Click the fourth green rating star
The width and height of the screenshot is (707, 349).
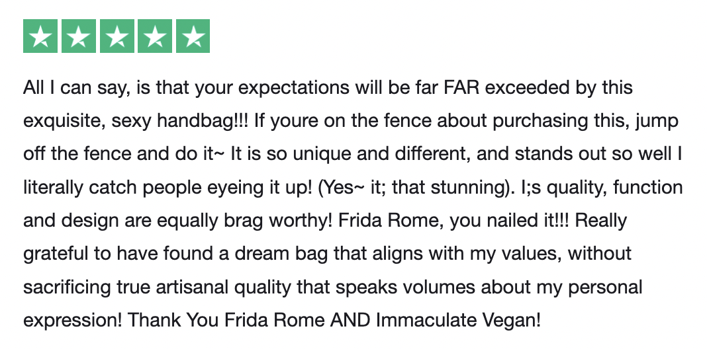pos(155,36)
